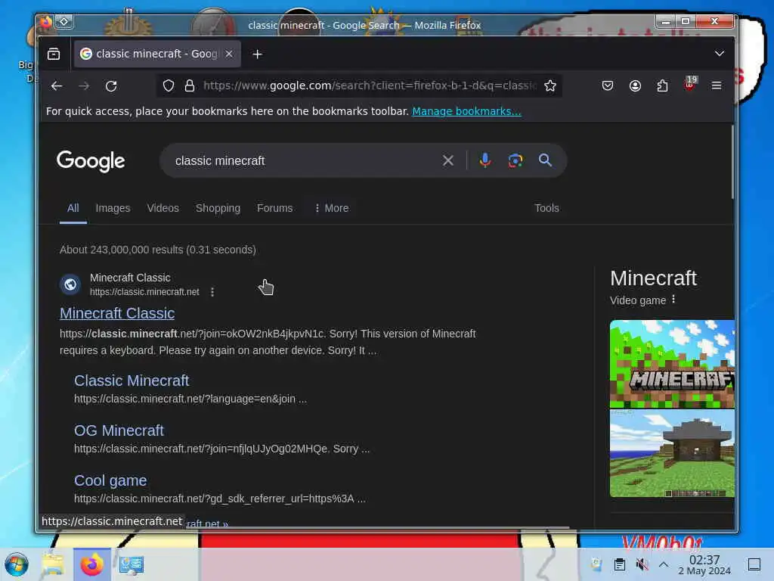
Task: Open the Classic Minecraft sitelink
Action: (132, 381)
